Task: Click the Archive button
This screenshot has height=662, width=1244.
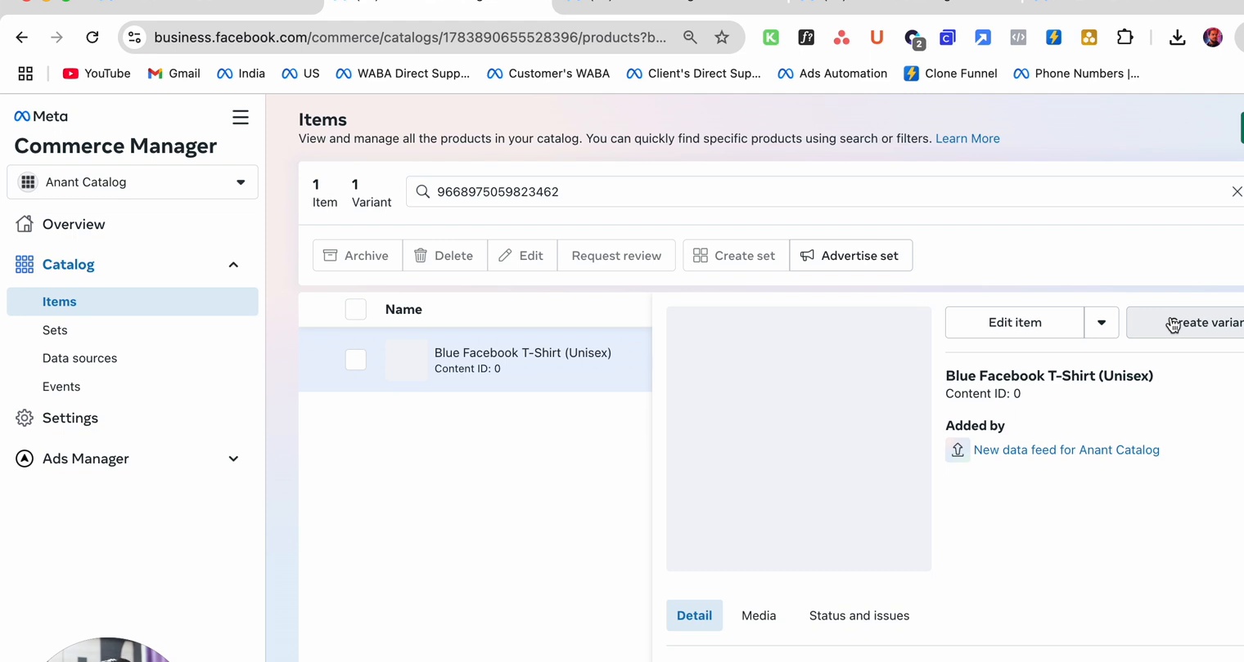Action: coord(357,256)
